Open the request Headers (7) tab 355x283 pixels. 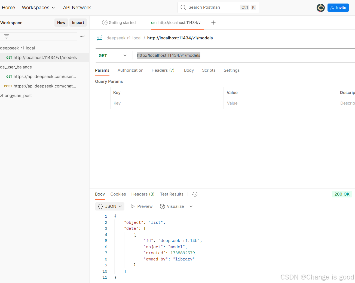[163, 70]
